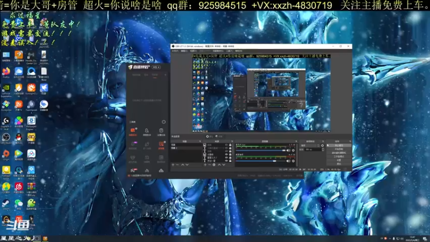This screenshot has width=430, height=242.
Task: Open NetEase Cloud Music desktop icon
Action: [19, 188]
